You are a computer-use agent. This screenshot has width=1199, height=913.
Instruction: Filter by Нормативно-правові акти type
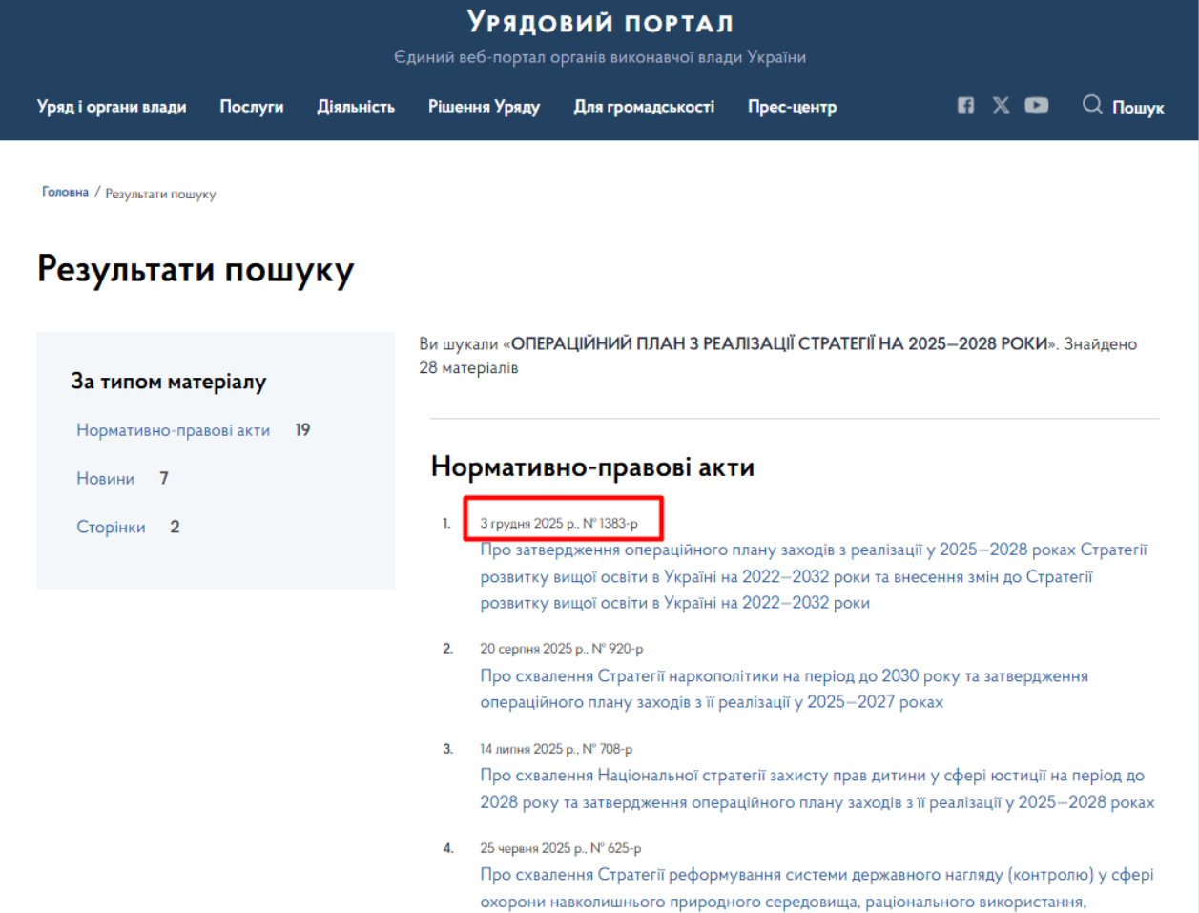[173, 430]
